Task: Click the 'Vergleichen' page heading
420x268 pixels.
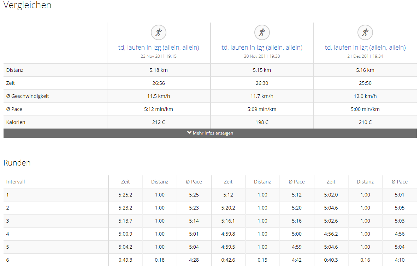Action: point(27,5)
